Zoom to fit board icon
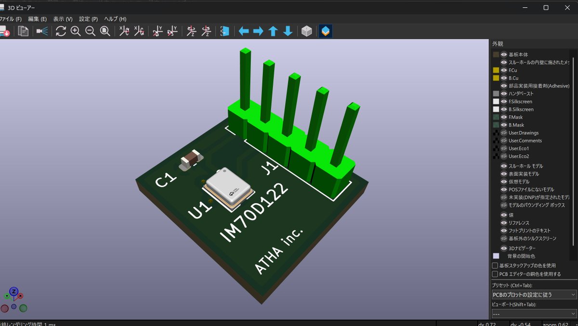 105,31
